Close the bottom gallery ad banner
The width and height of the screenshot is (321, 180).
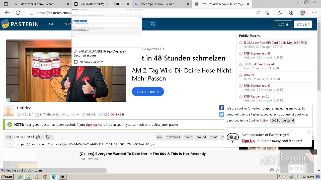coord(314,152)
